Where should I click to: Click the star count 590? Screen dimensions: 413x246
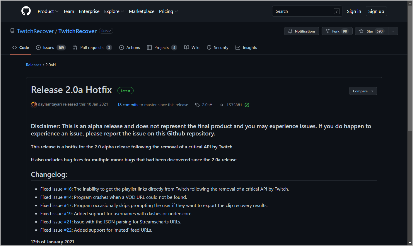(380, 31)
